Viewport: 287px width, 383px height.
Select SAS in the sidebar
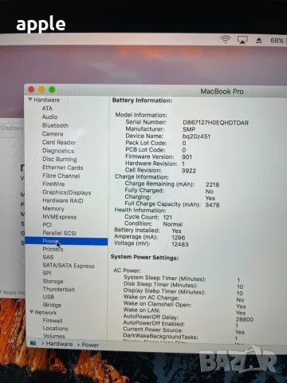coord(48,257)
